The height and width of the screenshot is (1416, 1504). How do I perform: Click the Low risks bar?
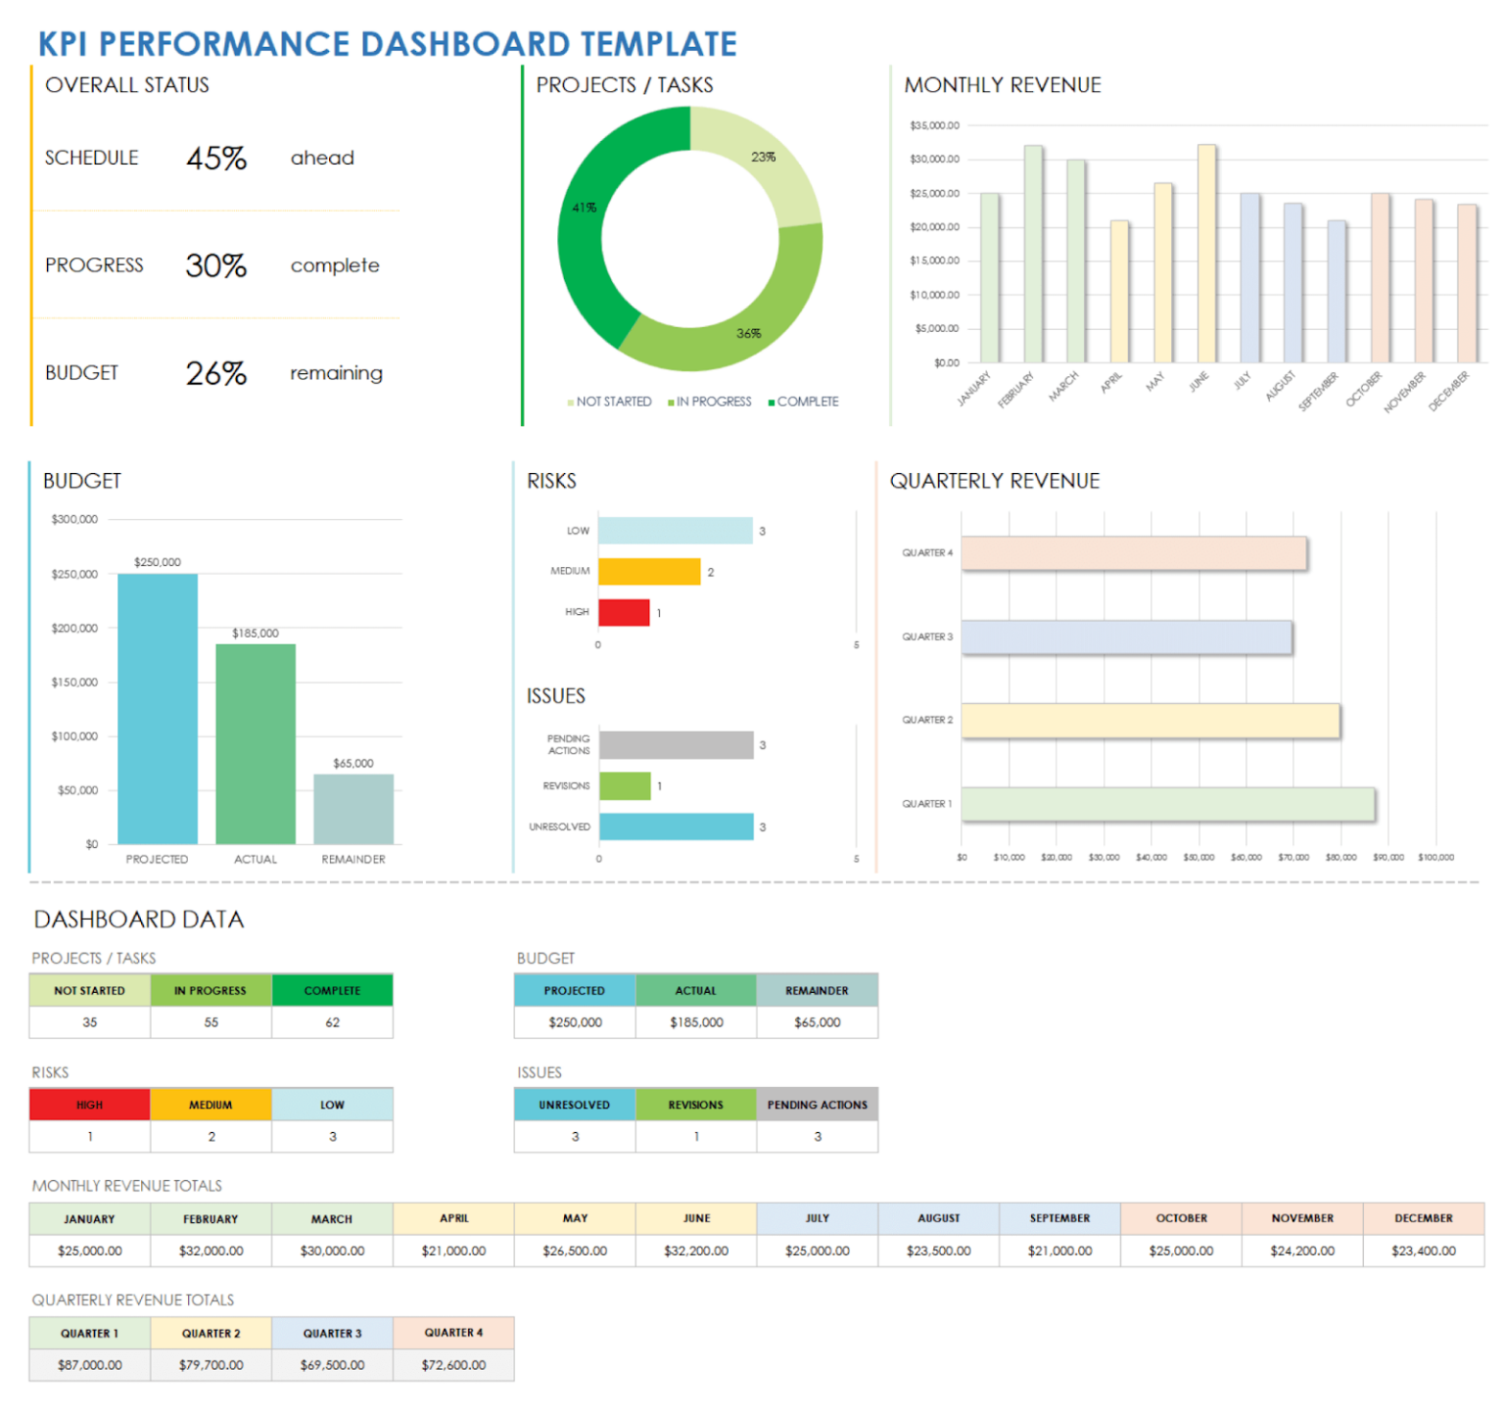click(676, 531)
